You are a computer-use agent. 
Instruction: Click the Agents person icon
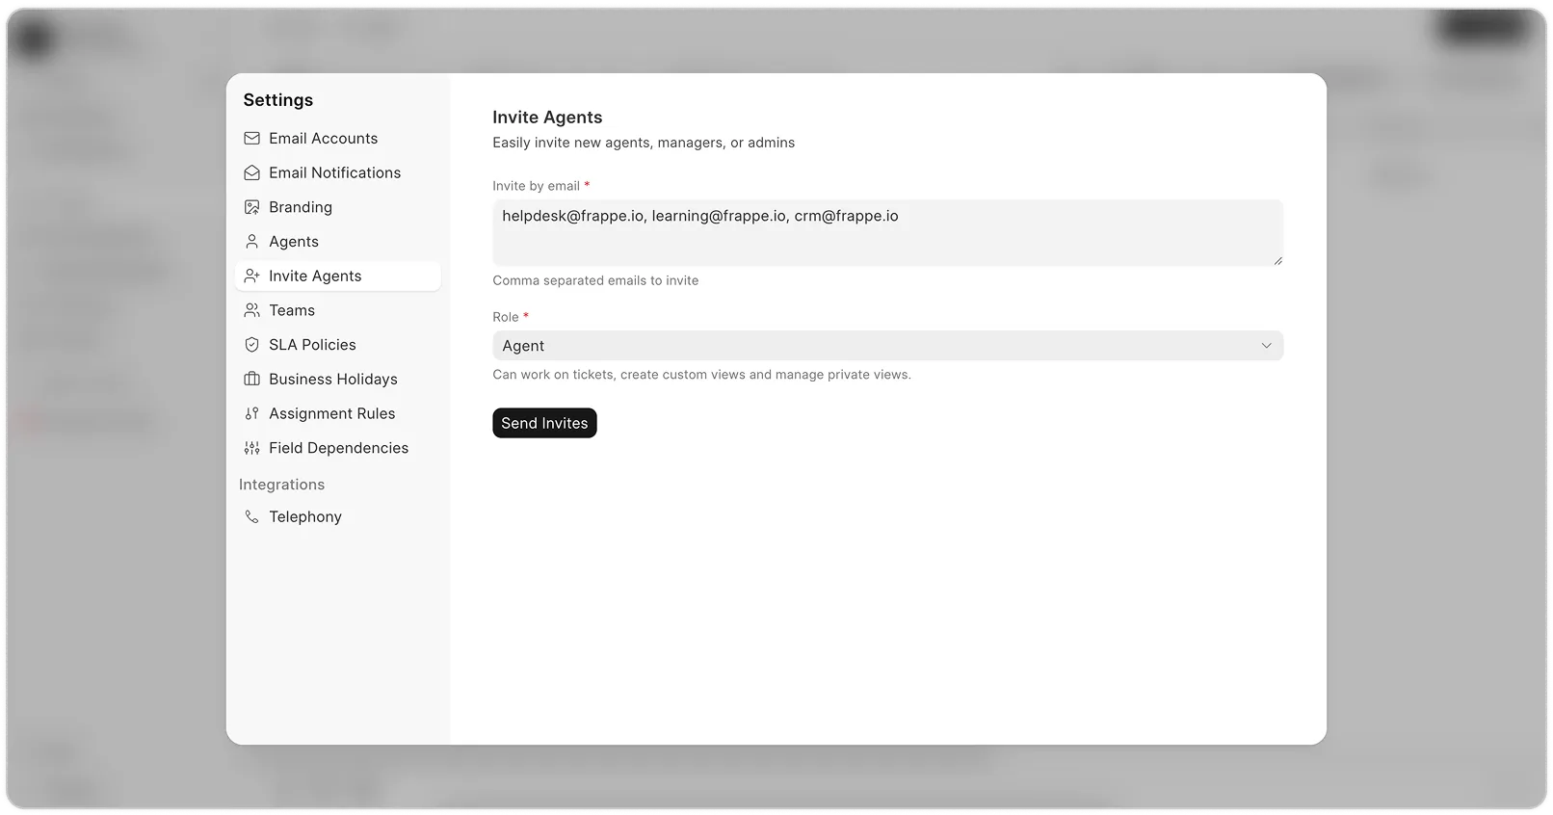[x=251, y=242]
